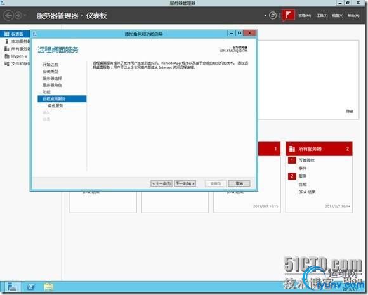This screenshot has width=368, height=295.
Task: Click the 下一步(N) button
Action: (x=185, y=183)
